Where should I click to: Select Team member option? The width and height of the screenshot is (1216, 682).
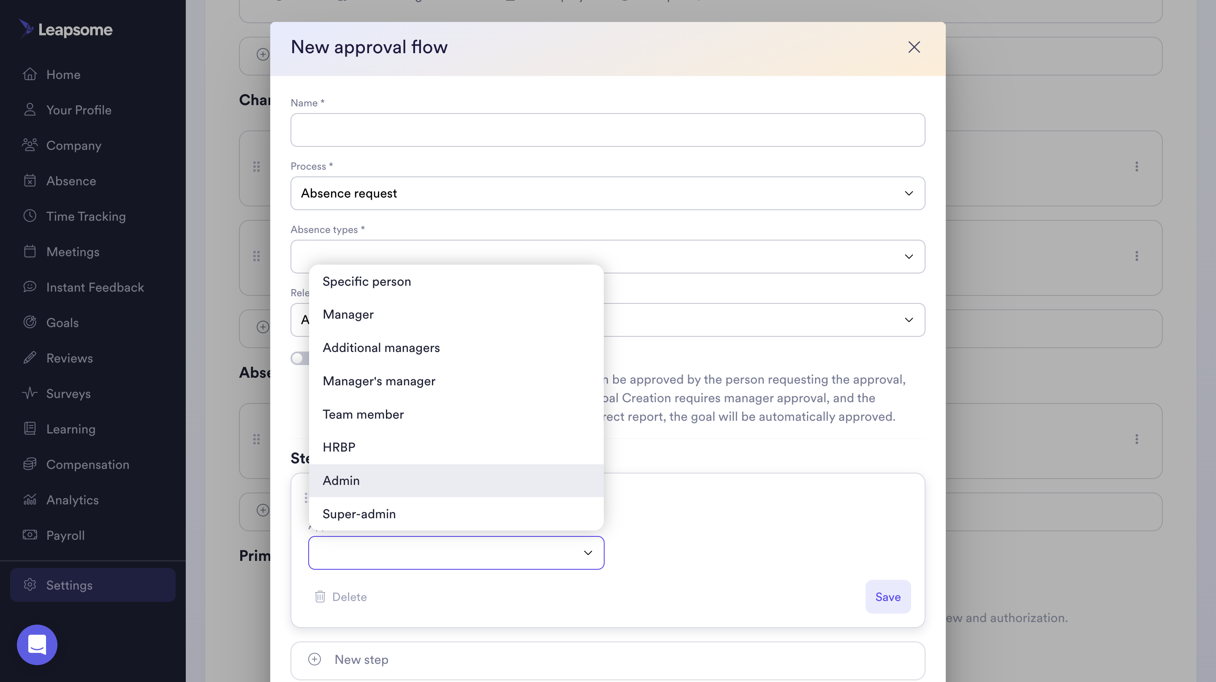456,414
